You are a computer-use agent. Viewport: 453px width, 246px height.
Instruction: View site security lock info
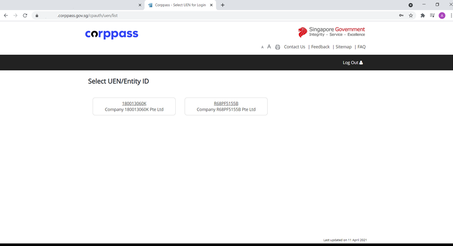[x=37, y=16]
